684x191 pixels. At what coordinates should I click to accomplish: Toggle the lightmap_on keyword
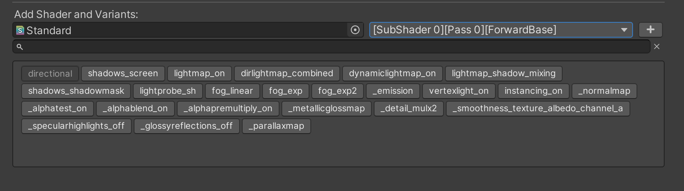tap(199, 74)
